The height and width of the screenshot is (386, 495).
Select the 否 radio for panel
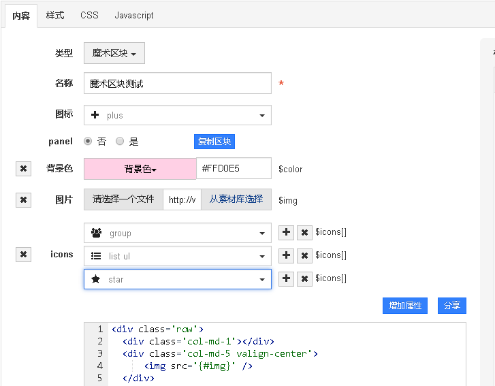tap(88, 142)
